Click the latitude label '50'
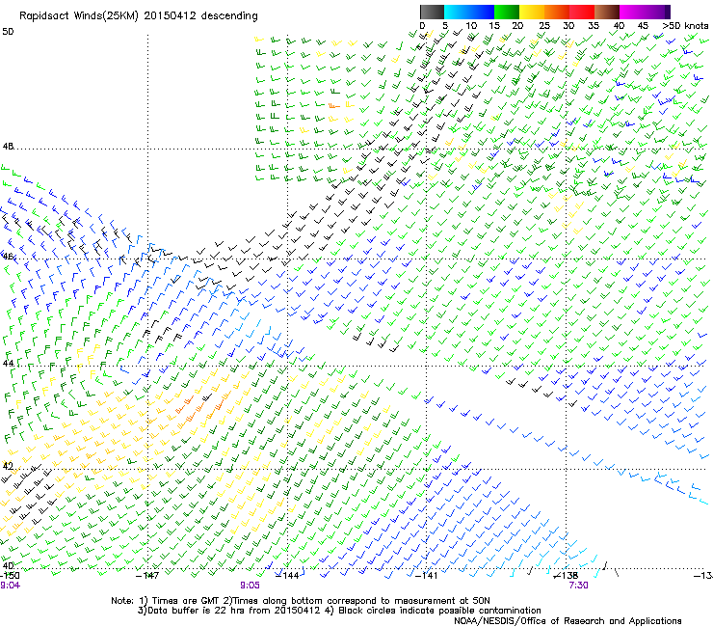 pos(8,32)
